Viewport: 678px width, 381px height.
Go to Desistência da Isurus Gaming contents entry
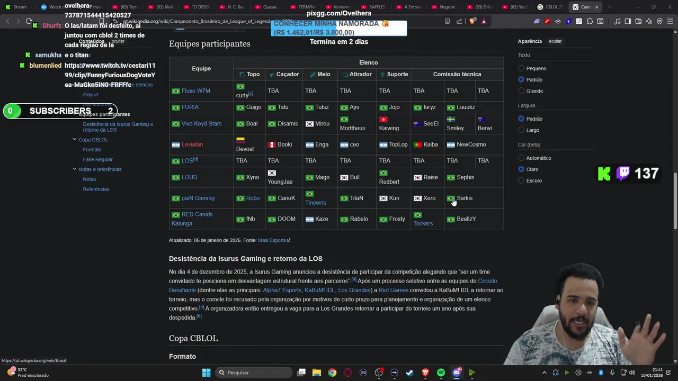click(118, 127)
